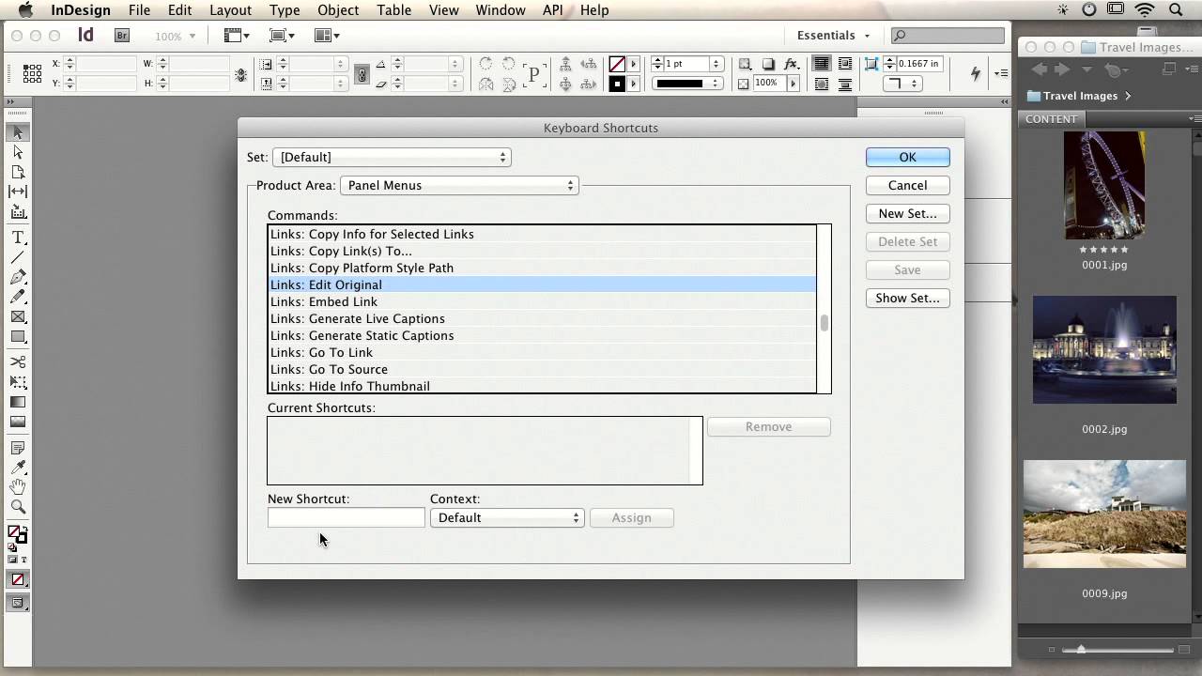The width and height of the screenshot is (1202, 676).
Task: Click OK in Keyboard Shortcuts dialog
Action: [x=907, y=157]
